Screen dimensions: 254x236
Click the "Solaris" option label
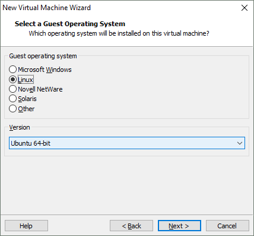point(27,99)
